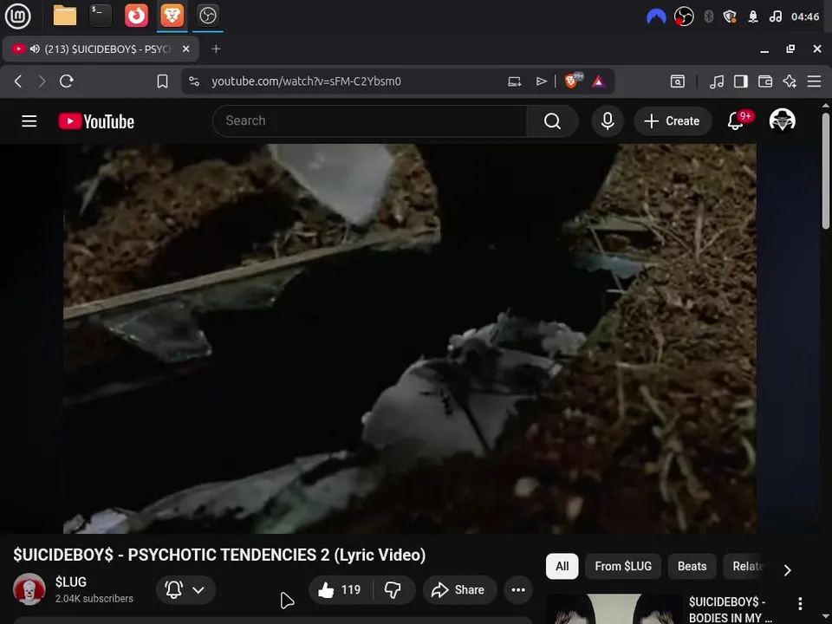
Task: Open system notifications bell in tray
Action: coord(752,16)
